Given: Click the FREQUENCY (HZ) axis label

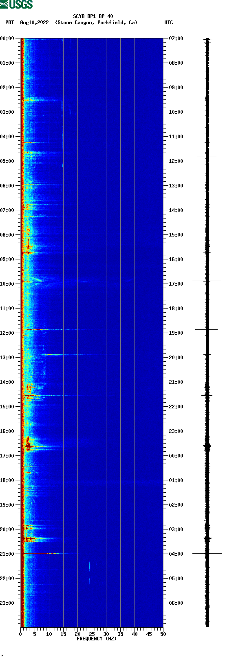Looking at the screenshot, I should coord(97,639).
